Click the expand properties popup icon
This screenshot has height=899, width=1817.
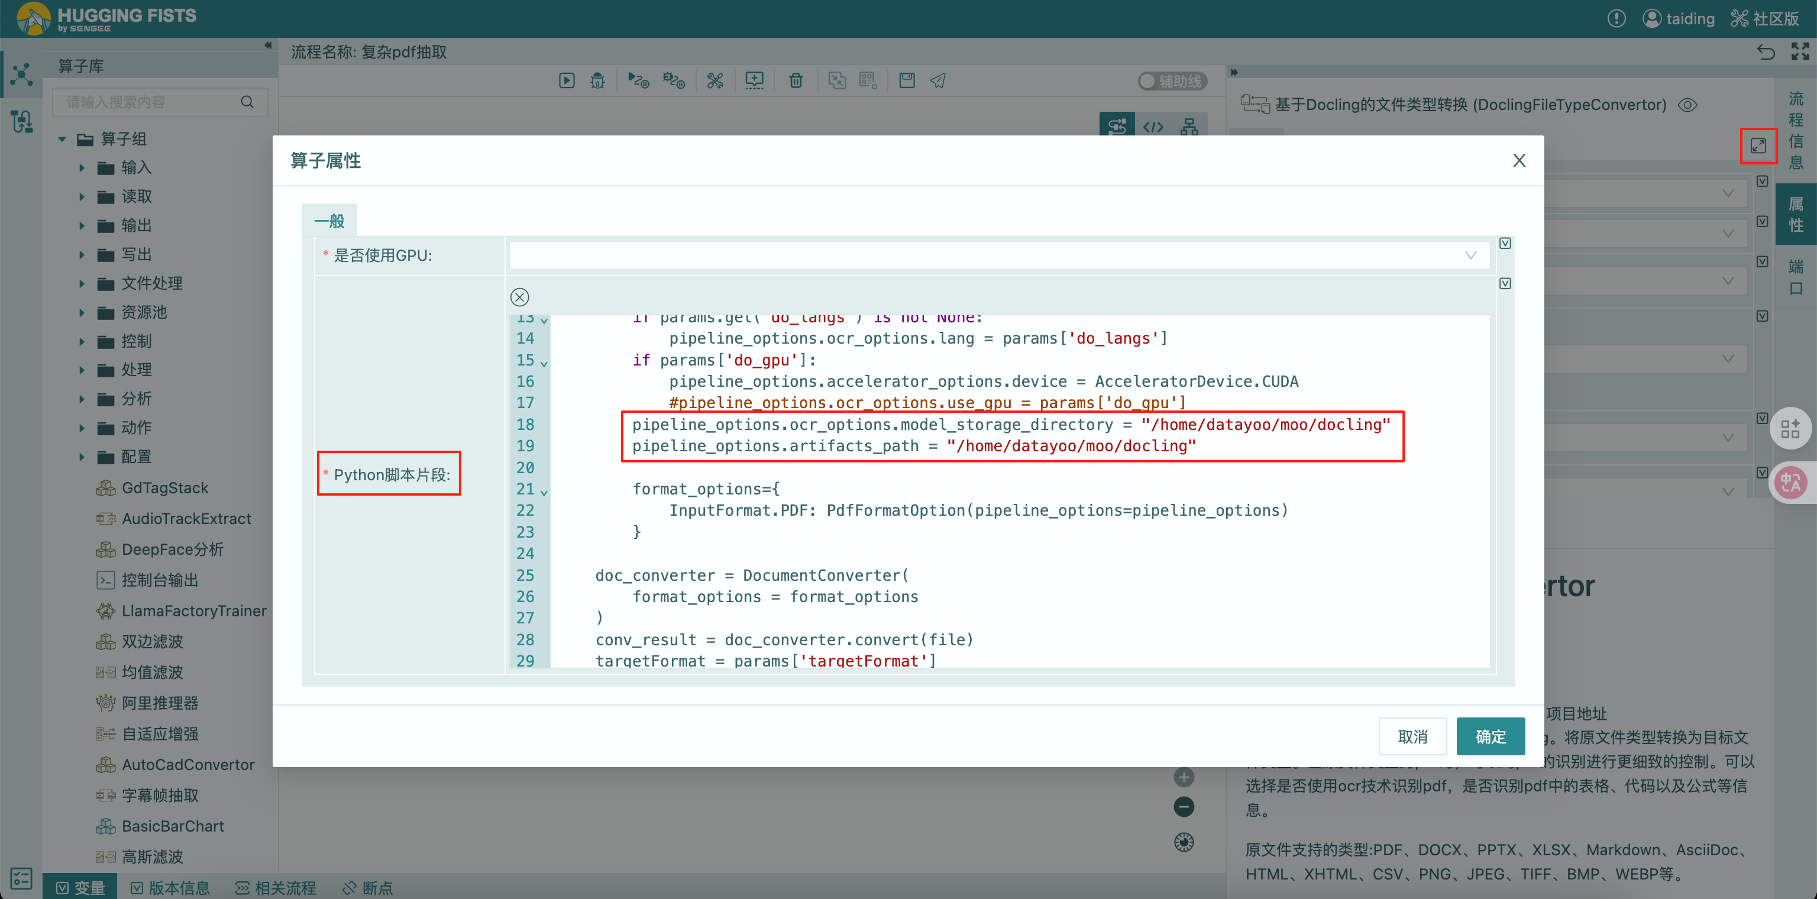(x=1757, y=145)
